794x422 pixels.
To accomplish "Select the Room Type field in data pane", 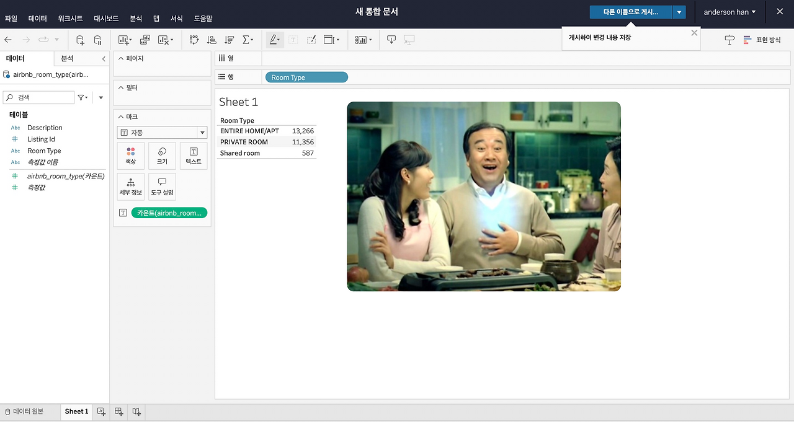I will (44, 151).
